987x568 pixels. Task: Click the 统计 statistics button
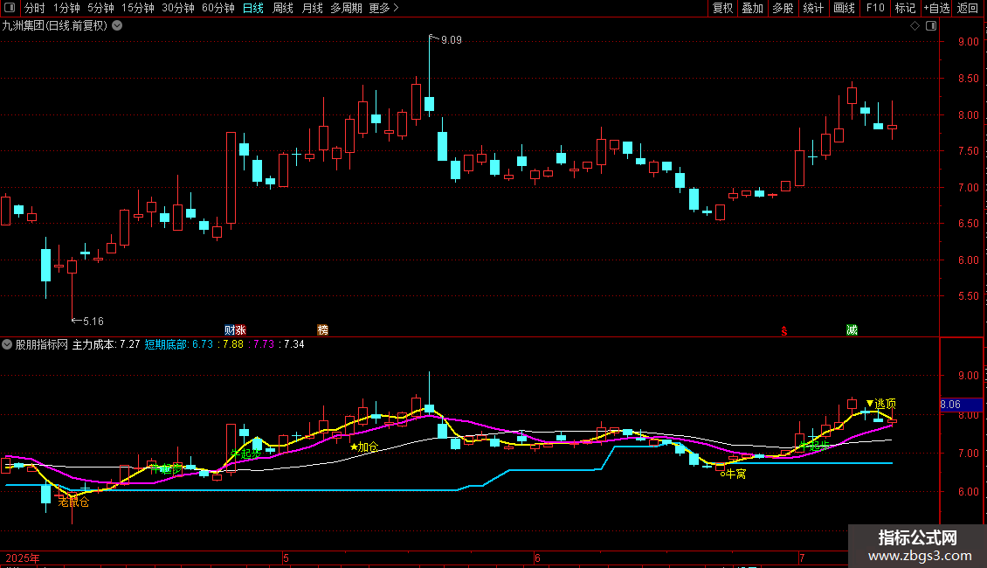[813, 8]
